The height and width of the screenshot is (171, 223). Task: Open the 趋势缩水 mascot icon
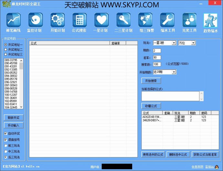tap(210, 21)
